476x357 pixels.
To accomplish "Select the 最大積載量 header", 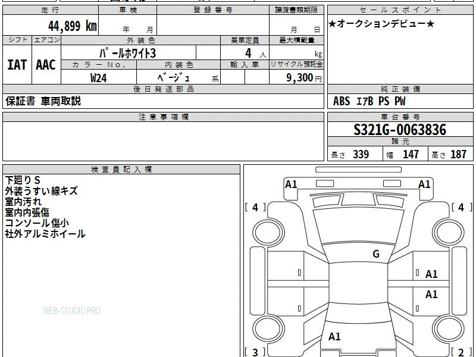I will point(296,40).
